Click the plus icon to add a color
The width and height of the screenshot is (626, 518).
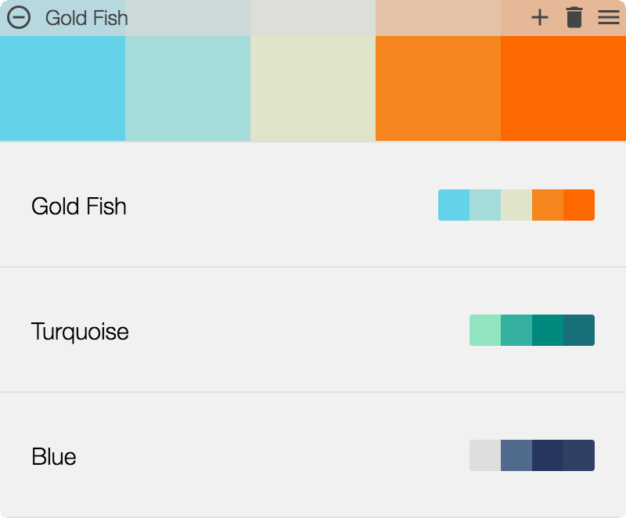539,17
